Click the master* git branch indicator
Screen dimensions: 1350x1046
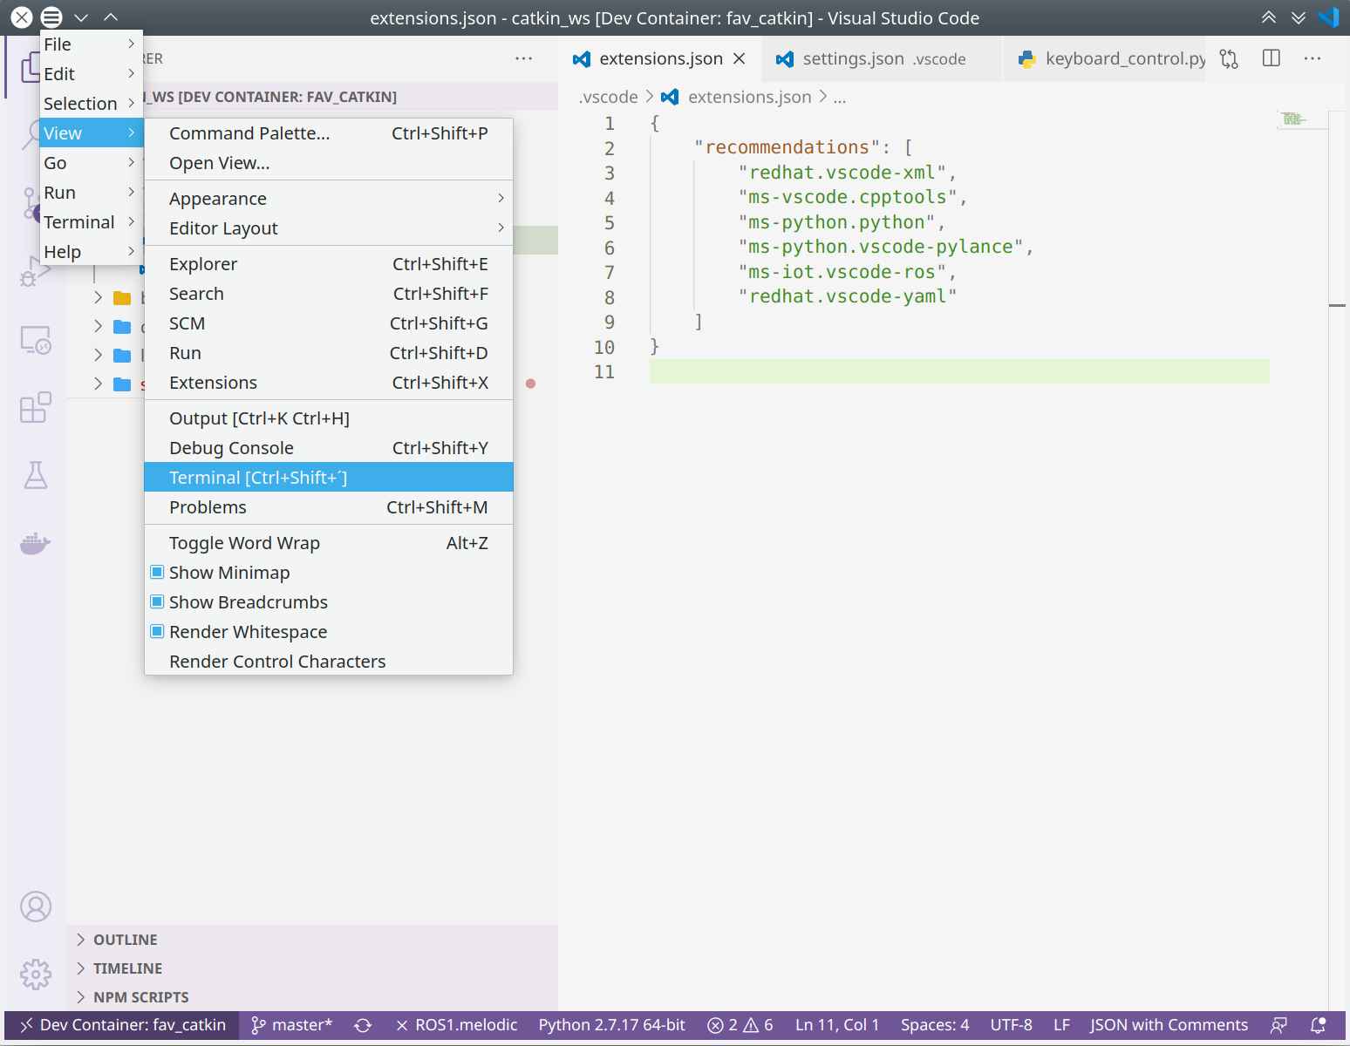[292, 1025]
